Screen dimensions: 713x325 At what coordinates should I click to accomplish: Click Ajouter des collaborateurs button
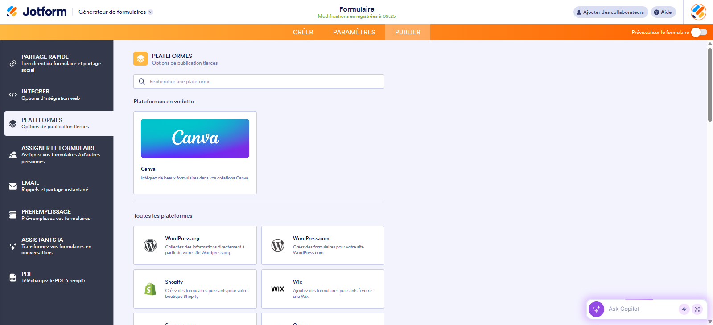pos(610,12)
